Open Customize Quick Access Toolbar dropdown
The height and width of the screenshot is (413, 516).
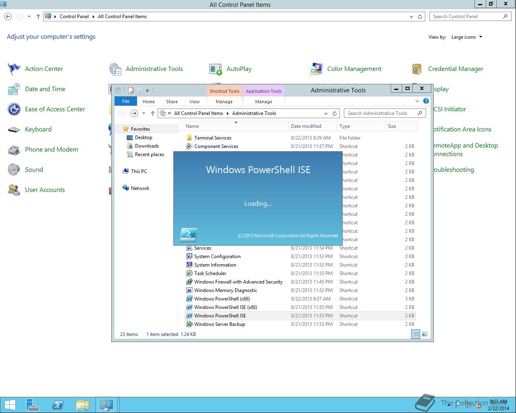coord(147,90)
